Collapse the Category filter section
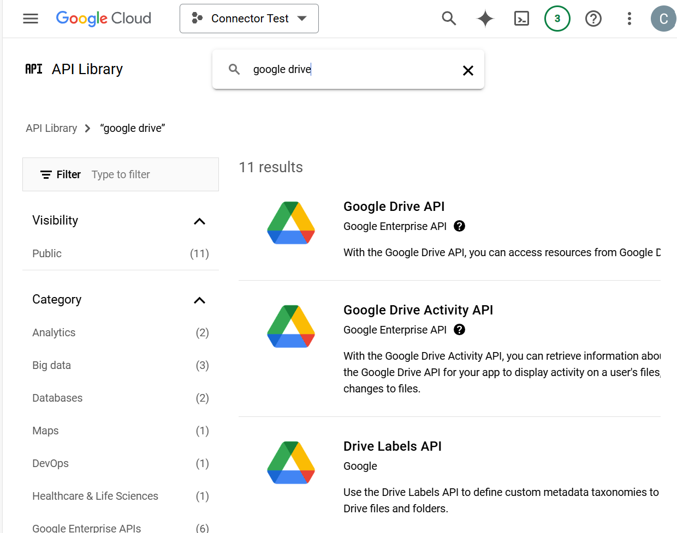677x533 pixels. coord(200,300)
